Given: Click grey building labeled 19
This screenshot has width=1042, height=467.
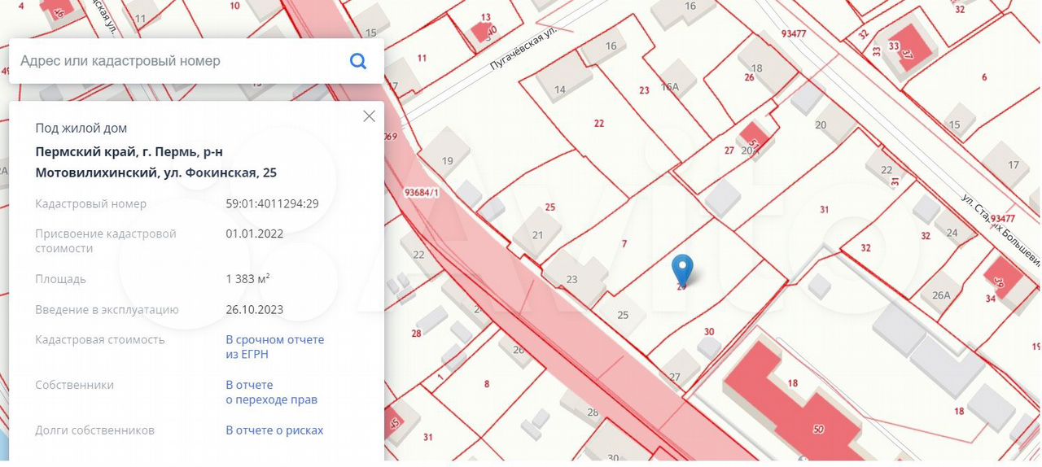Looking at the screenshot, I should click(x=447, y=159).
